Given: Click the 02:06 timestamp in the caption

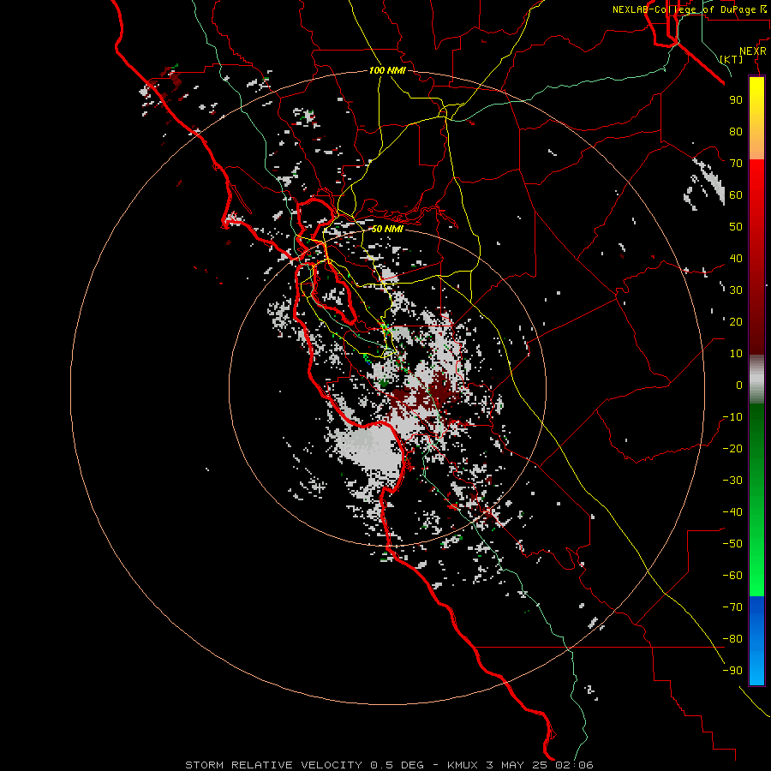Looking at the screenshot, I should pyautogui.click(x=574, y=765).
